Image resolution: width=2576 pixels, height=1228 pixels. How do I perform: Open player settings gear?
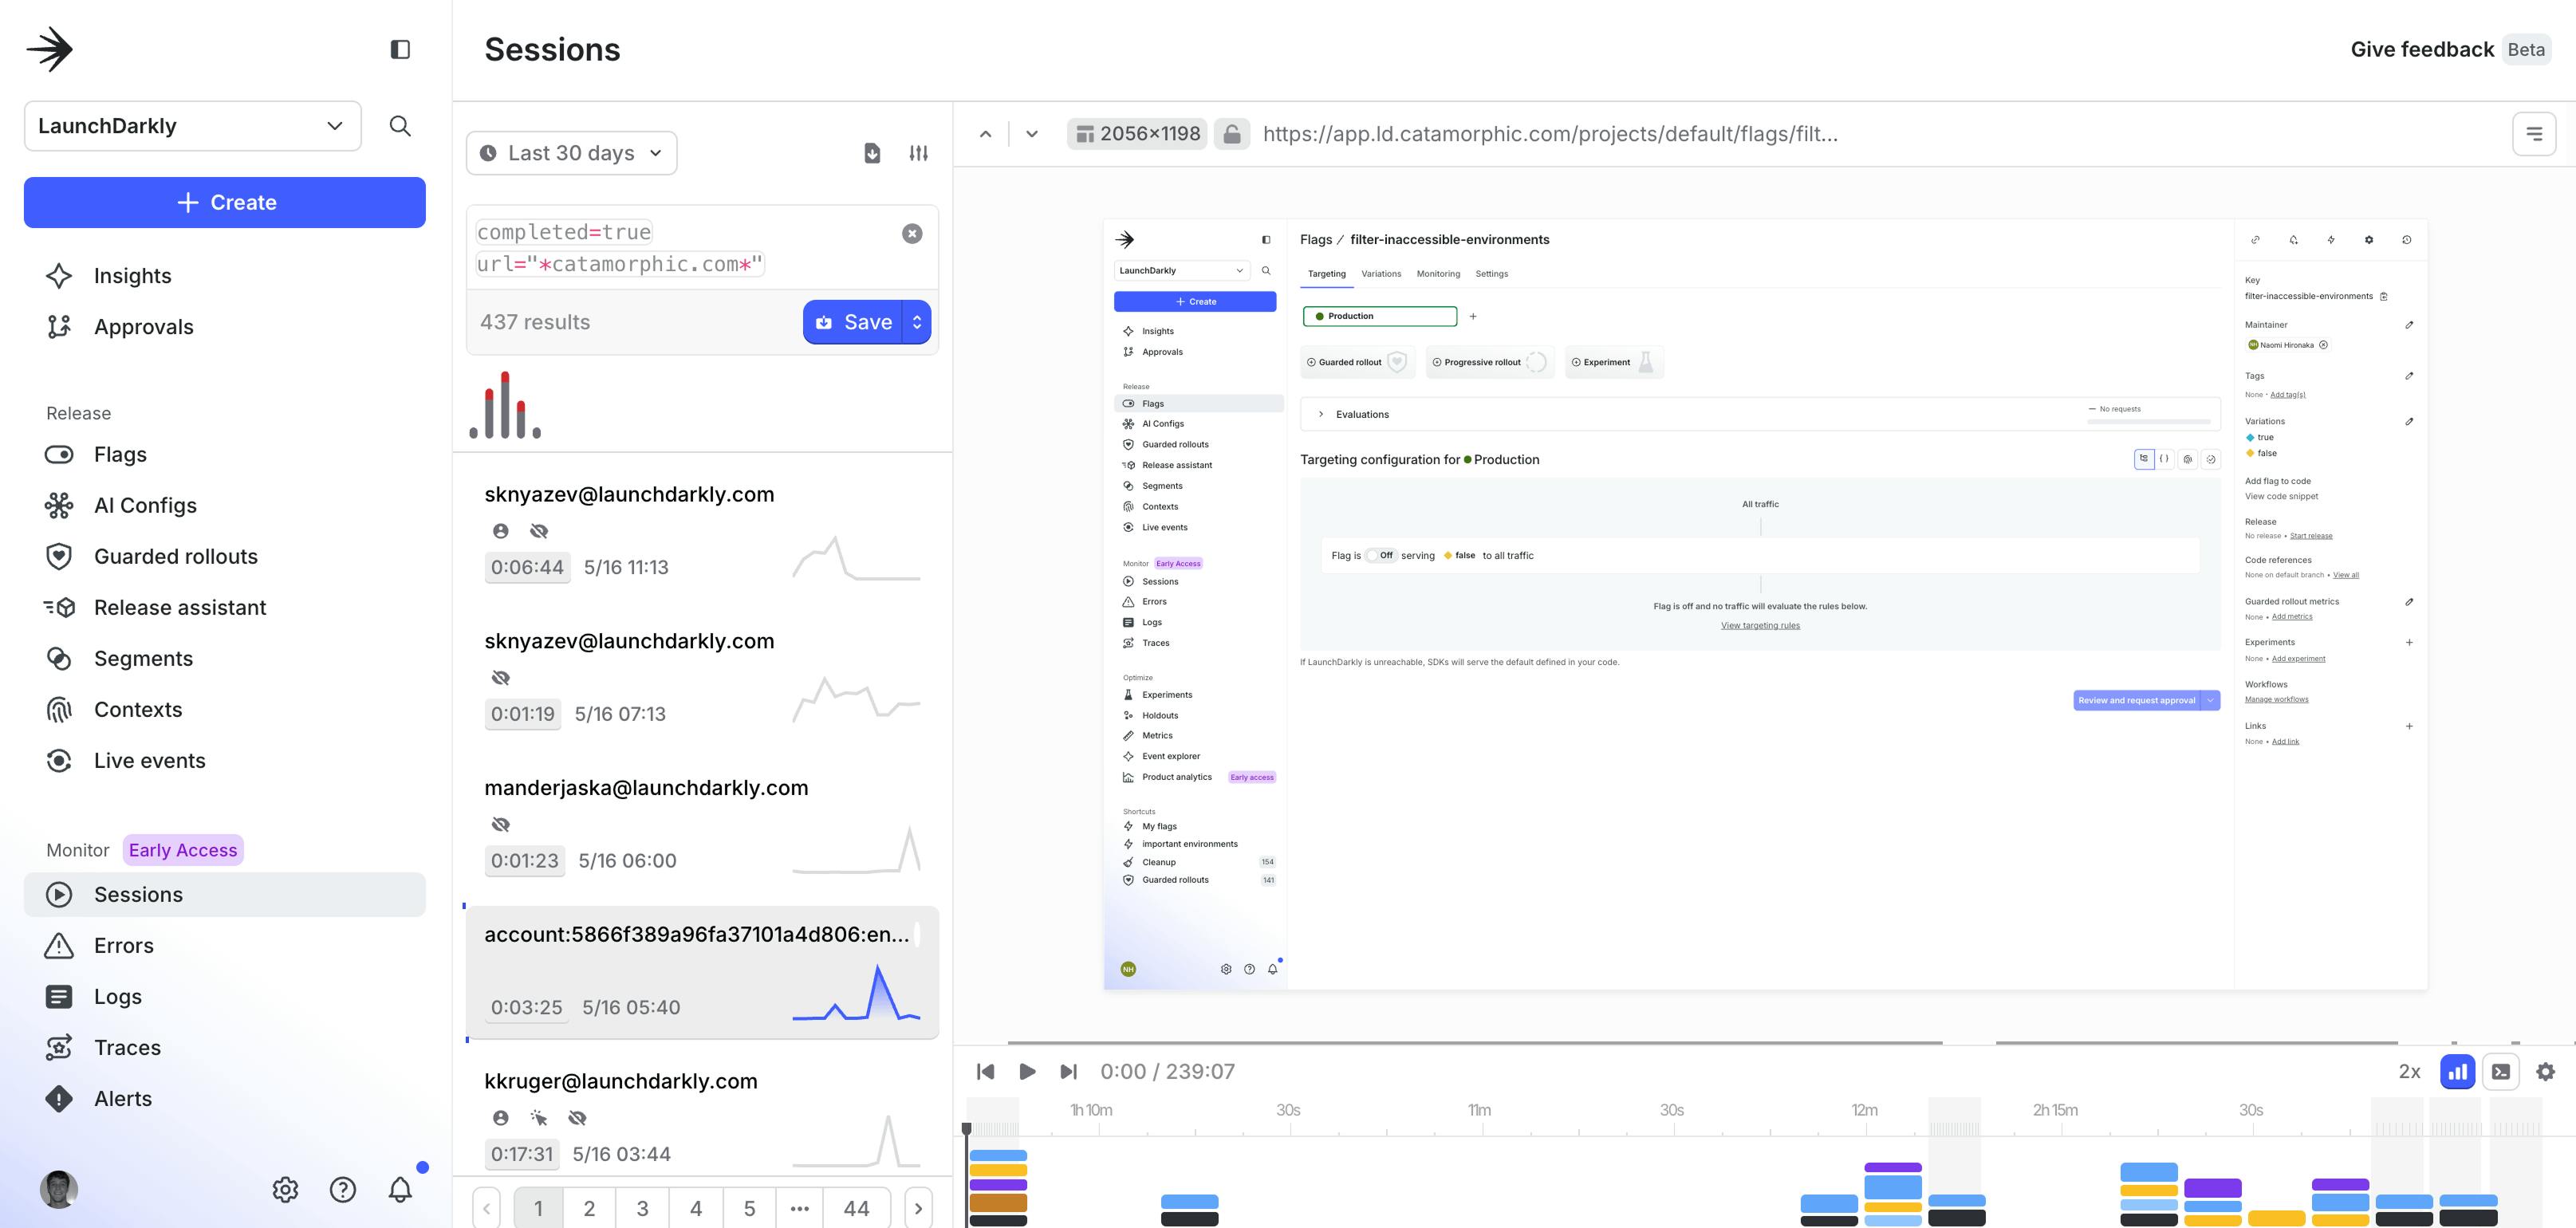tap(2545, 1071)
